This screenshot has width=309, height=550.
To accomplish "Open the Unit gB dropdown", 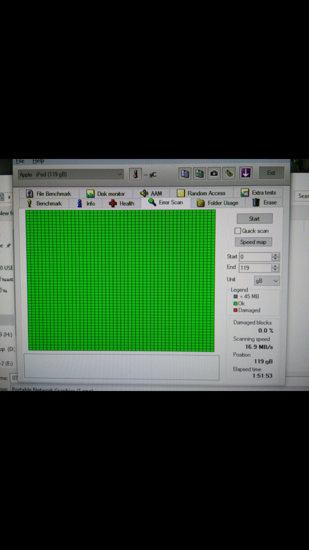I will point(267,281).
